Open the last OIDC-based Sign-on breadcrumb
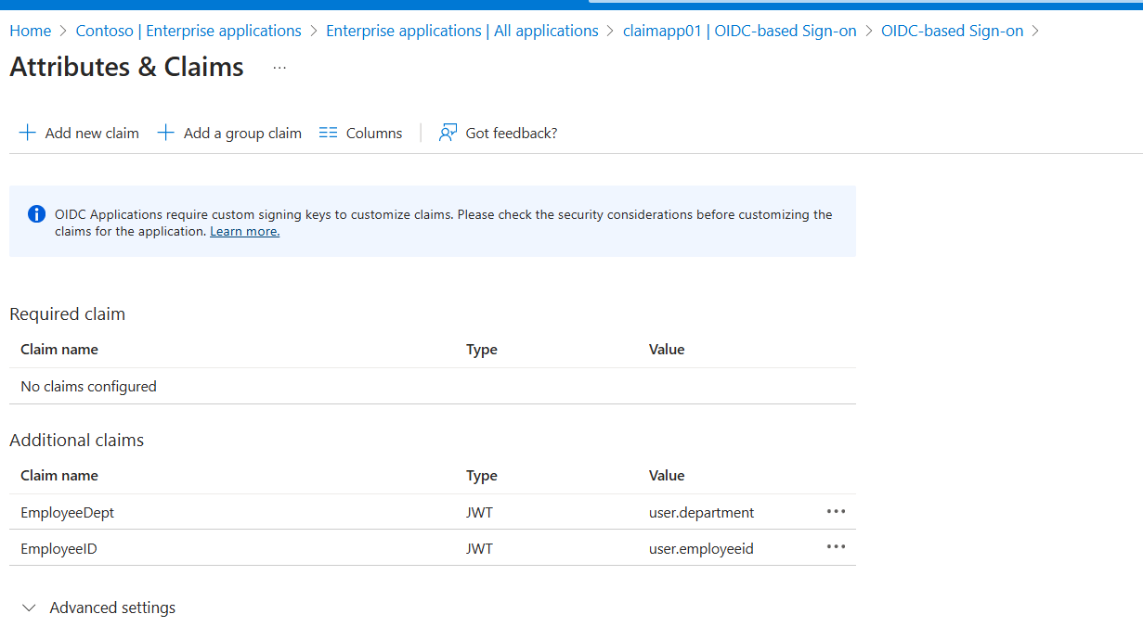This screenshot has width=1143, height=627. pos(952,31)
